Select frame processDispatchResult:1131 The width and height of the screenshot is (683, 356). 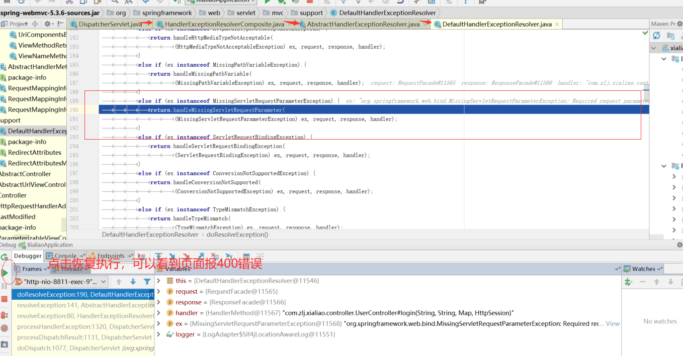[x=83, y=337]
